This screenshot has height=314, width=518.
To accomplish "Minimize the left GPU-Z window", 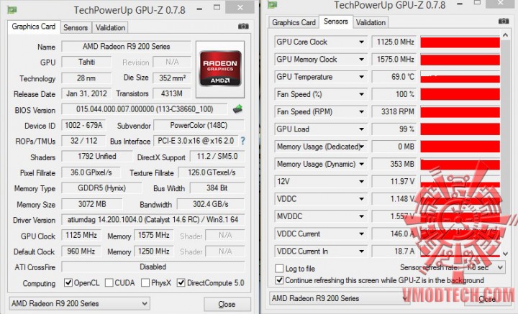I will [x=199, y=9].
